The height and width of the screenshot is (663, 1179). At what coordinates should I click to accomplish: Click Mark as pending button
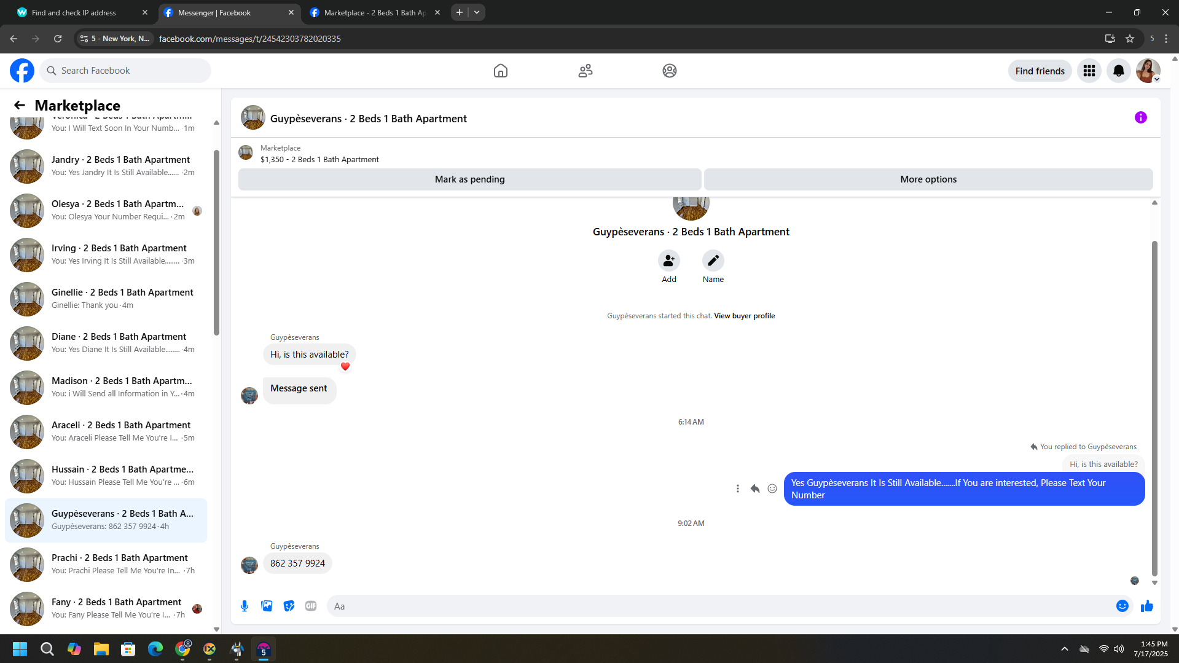(470, 179)
